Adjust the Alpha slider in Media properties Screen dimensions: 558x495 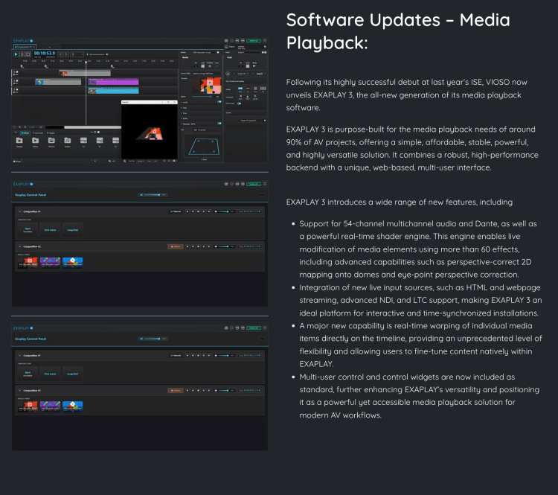point(201,97)
